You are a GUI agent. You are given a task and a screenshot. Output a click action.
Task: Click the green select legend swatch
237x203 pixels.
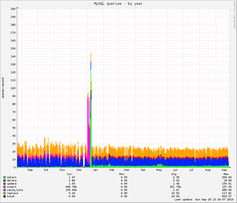[5, 177]
